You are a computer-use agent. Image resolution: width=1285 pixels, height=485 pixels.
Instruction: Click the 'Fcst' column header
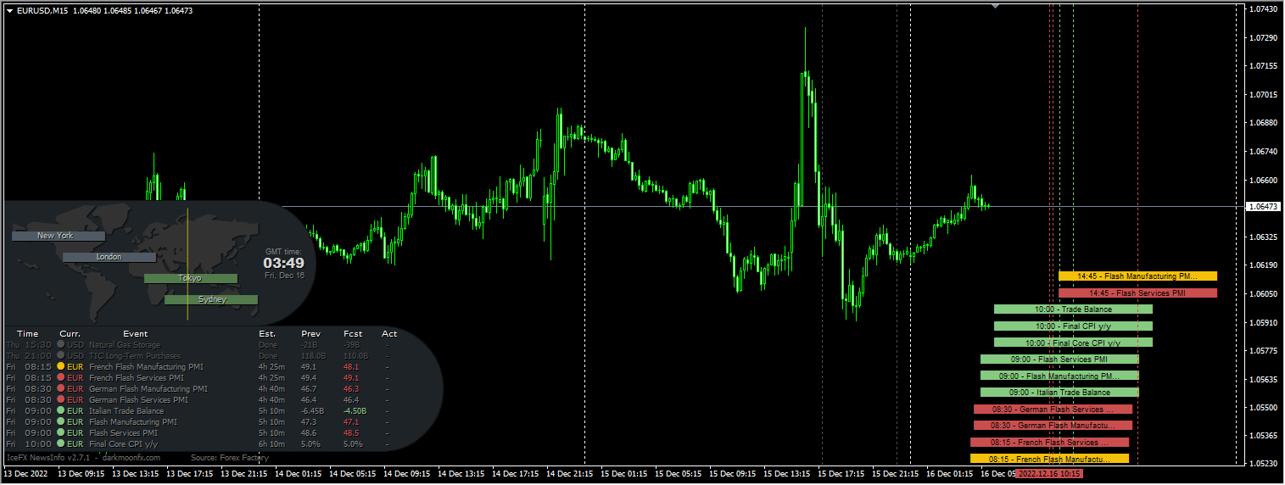pyautogui.click(x=353, y=334)
